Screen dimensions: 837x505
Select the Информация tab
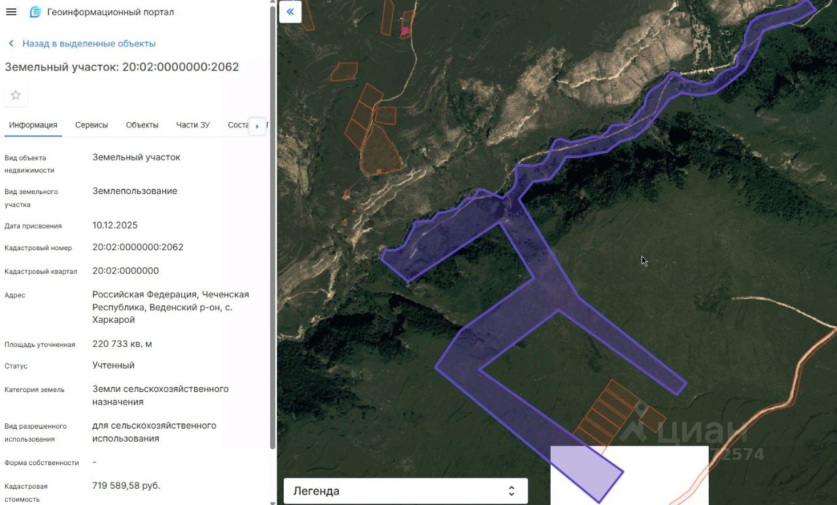(33, 125)
